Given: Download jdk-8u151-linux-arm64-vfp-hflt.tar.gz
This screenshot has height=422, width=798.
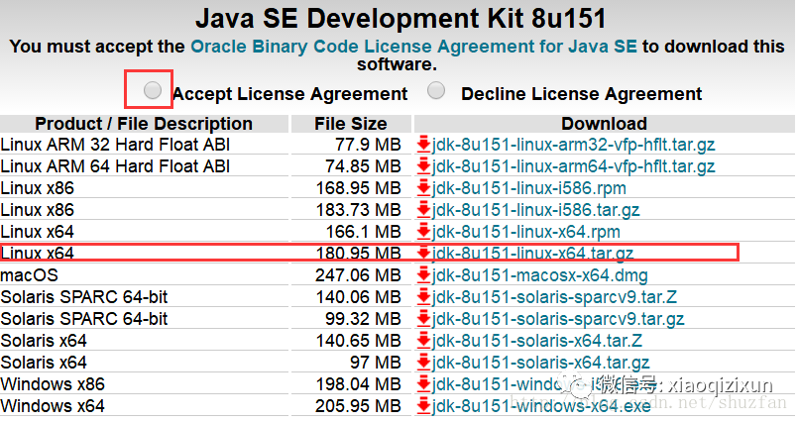Looking at the screenshot, I should click(x=574, y=166).
